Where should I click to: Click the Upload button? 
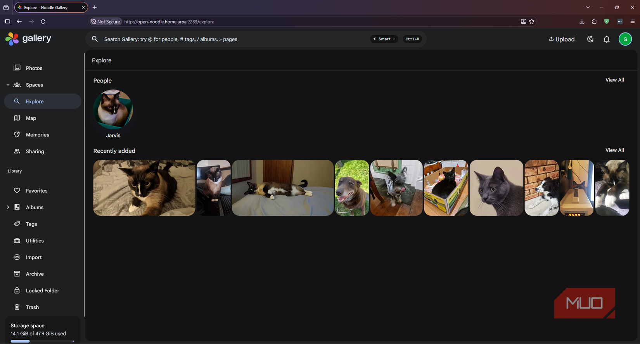pyautogui.click(x=562, y=39)
